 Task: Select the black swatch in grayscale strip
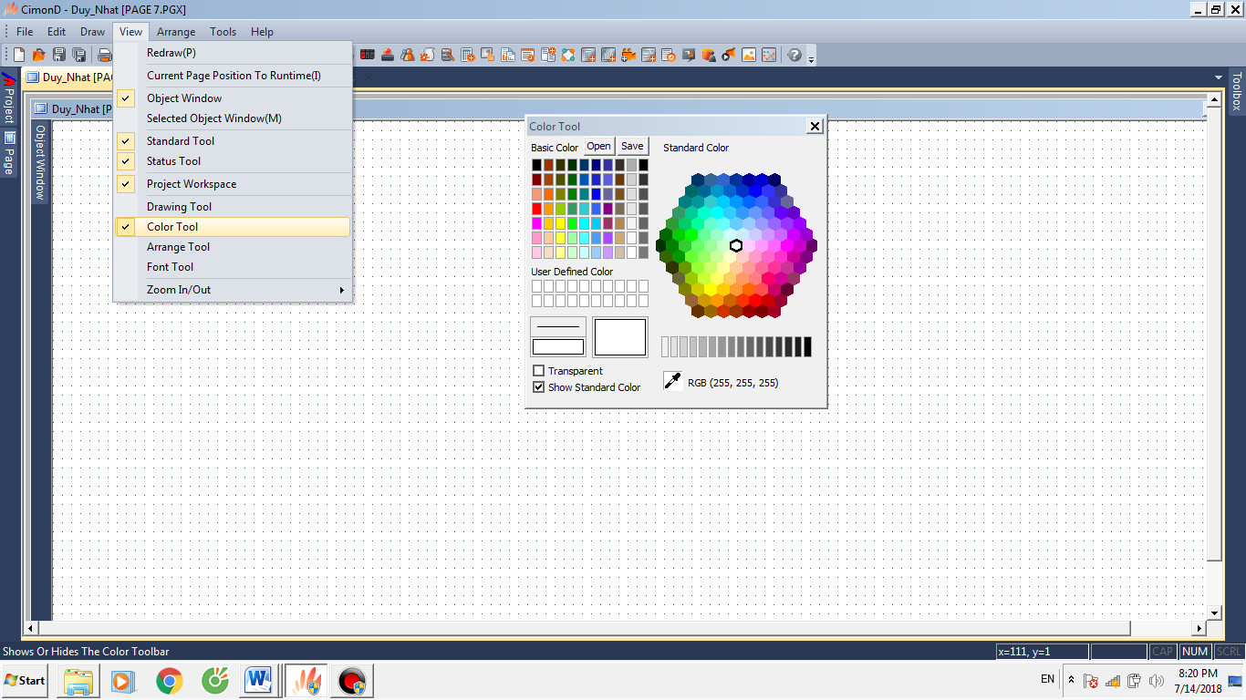(x=806, y=346)
